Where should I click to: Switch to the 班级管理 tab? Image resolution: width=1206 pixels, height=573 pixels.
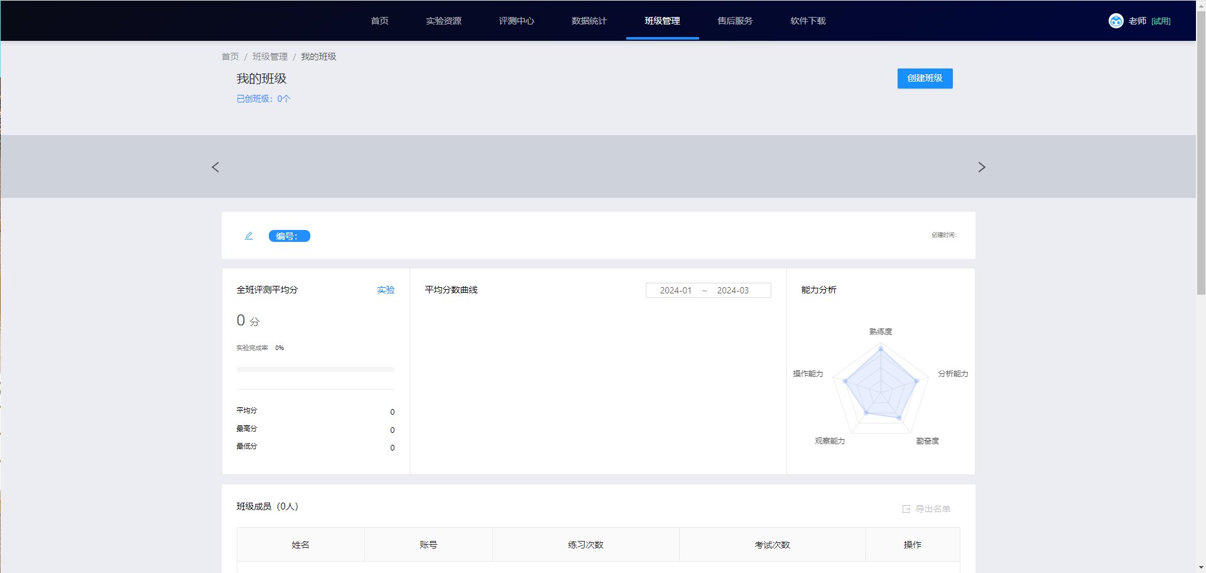[x=662, y=21]
